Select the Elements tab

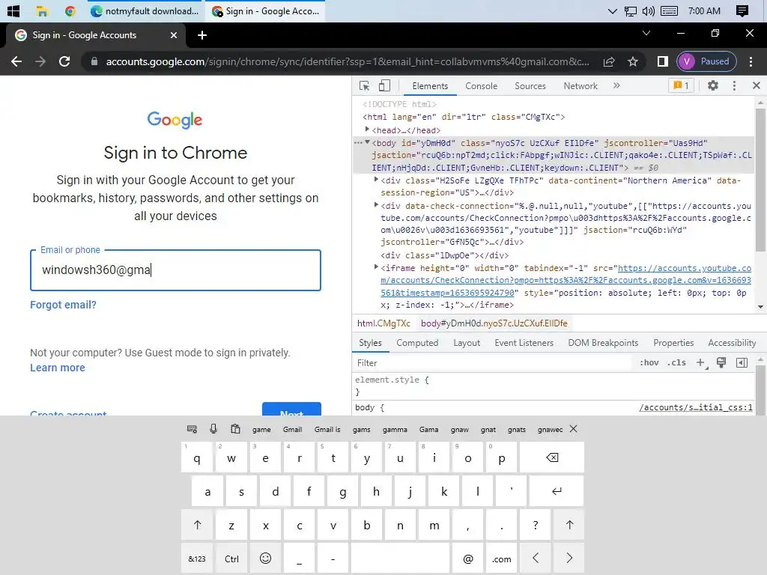[x=429, y=86]
